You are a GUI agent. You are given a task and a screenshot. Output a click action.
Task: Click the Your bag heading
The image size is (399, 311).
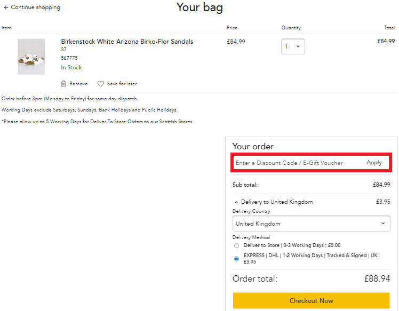(199, 7)
